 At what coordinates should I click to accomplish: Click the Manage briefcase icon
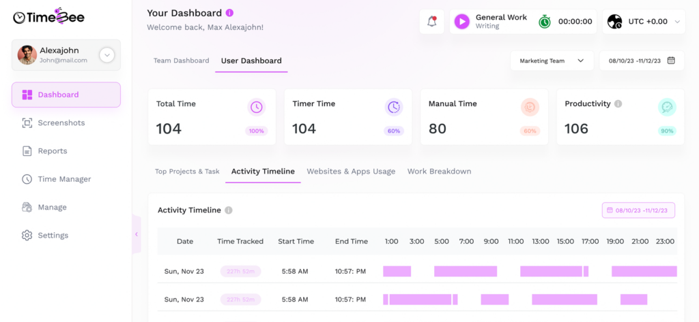(x=27, y=207)
